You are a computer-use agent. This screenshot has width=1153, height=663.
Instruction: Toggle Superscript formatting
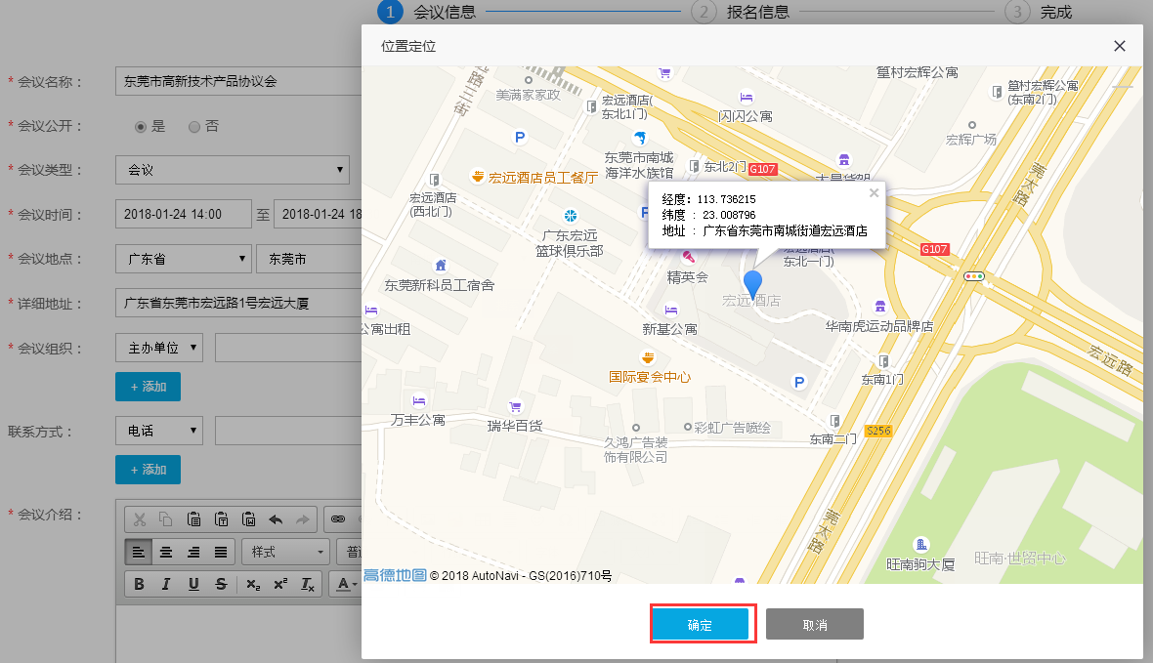280,584
